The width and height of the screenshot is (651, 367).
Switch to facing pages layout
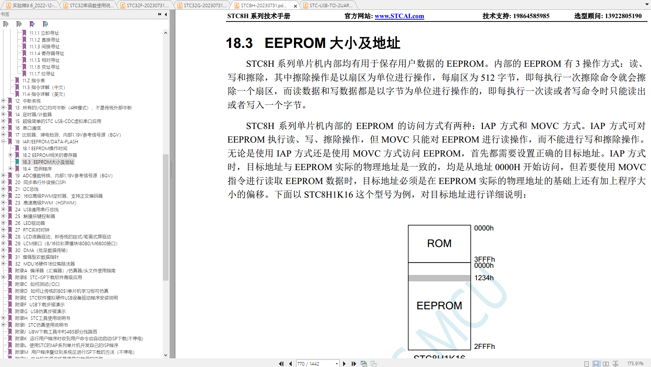[x=606, y=364]
